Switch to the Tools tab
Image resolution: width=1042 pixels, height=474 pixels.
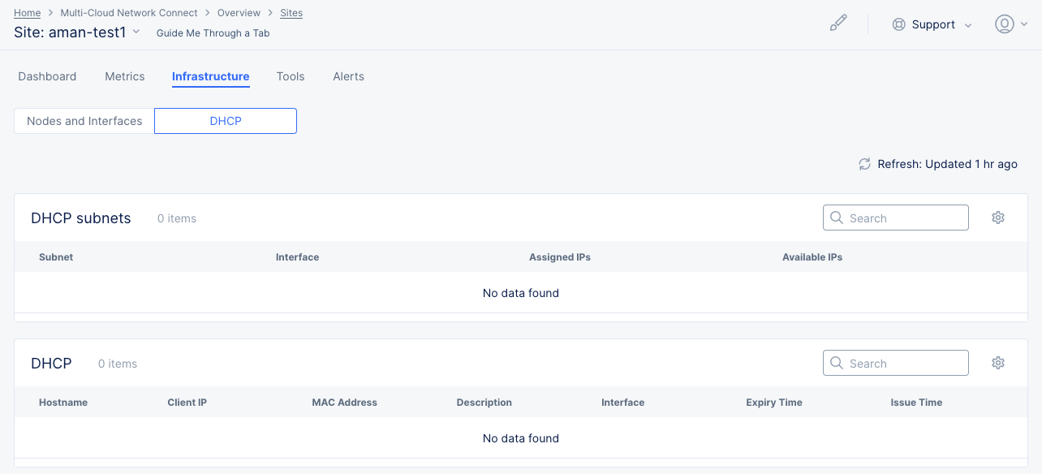point(290,76)
